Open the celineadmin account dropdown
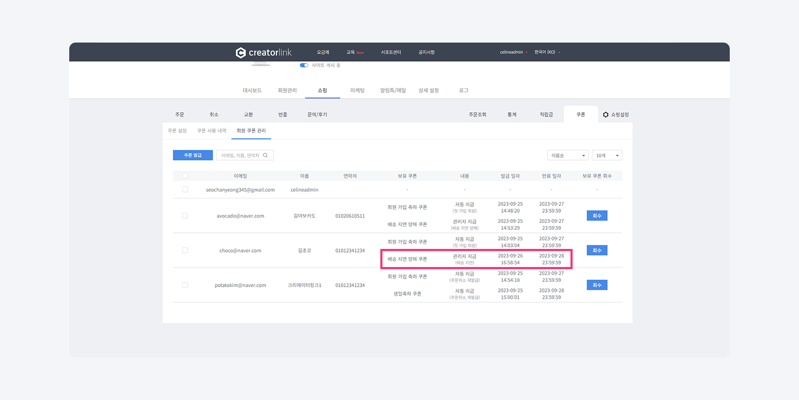Screen dimensions: 799x400 (x=513, y=53)
